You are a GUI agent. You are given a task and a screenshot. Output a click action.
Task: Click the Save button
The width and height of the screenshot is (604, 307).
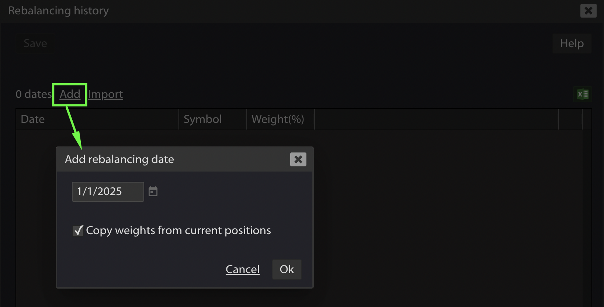tap(35, 43)
